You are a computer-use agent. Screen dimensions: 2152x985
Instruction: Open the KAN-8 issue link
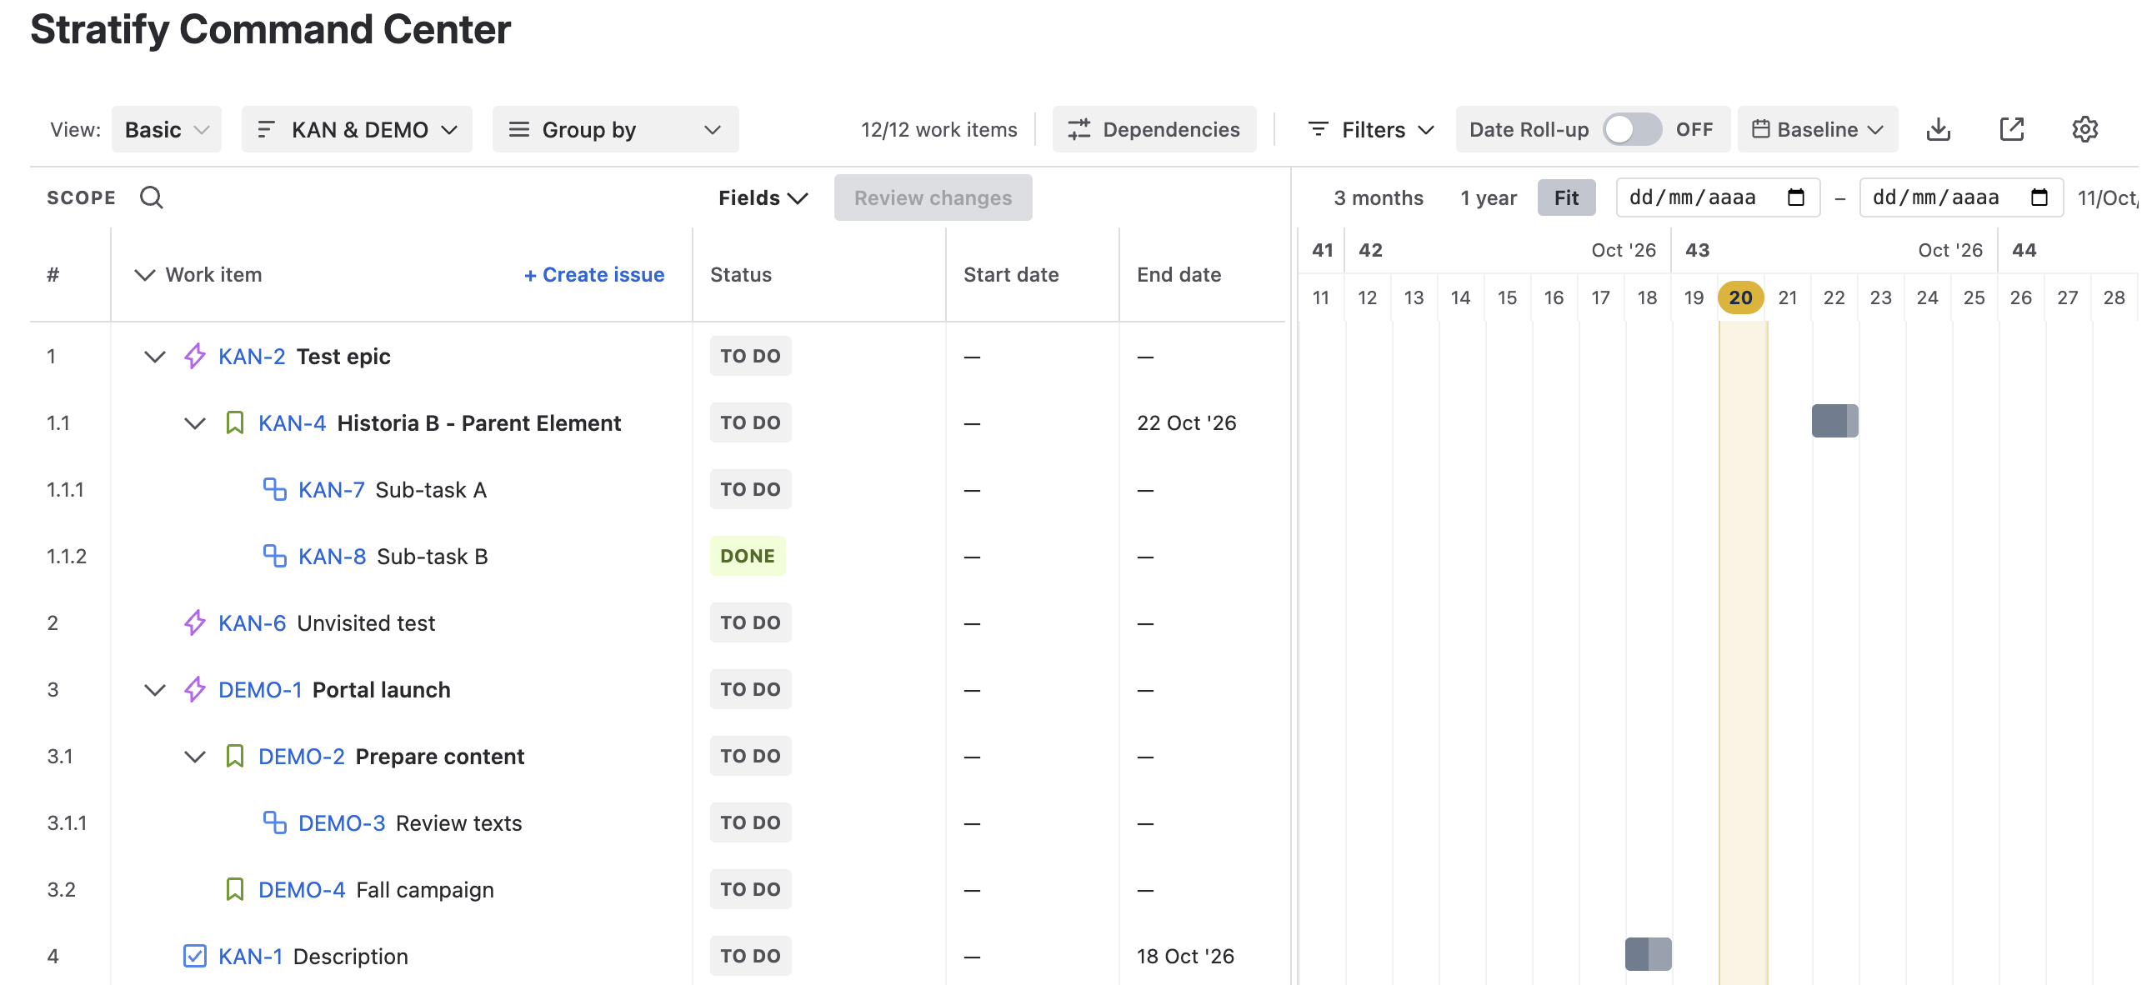pyautogui.click(x=332, y=557)
